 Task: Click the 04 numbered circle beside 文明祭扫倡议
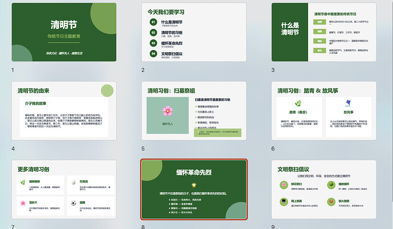[x=153, y=53]
